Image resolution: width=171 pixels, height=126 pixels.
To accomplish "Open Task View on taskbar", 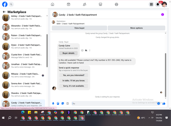I will tap(16, 118).
